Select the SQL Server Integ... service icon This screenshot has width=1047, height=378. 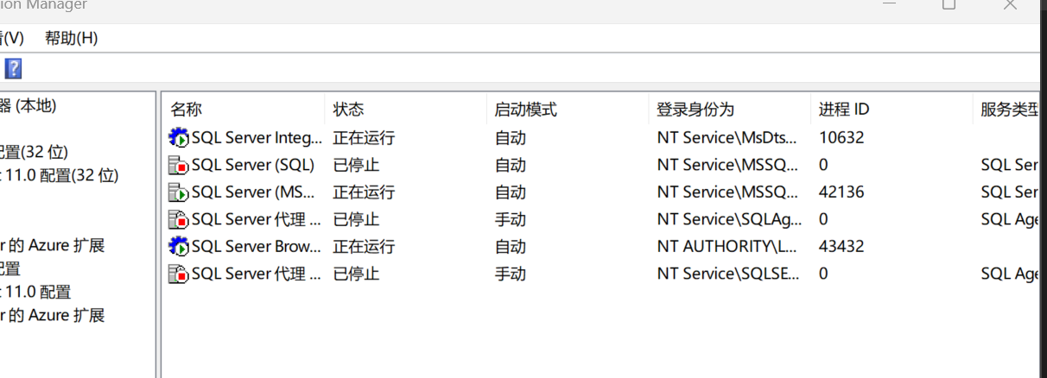pos(179,137)
